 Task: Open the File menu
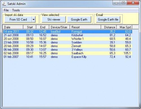[x=6, y=10]
